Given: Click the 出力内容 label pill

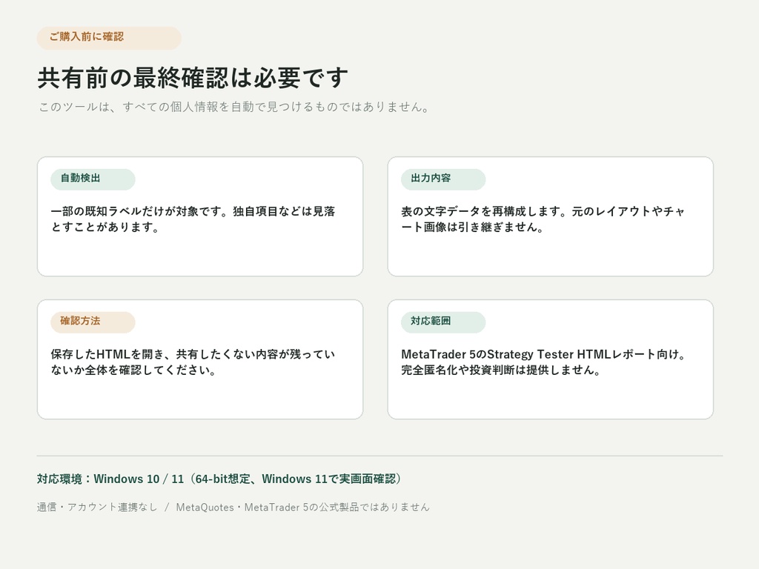Looking at the screenshot, I should [443, 179].
